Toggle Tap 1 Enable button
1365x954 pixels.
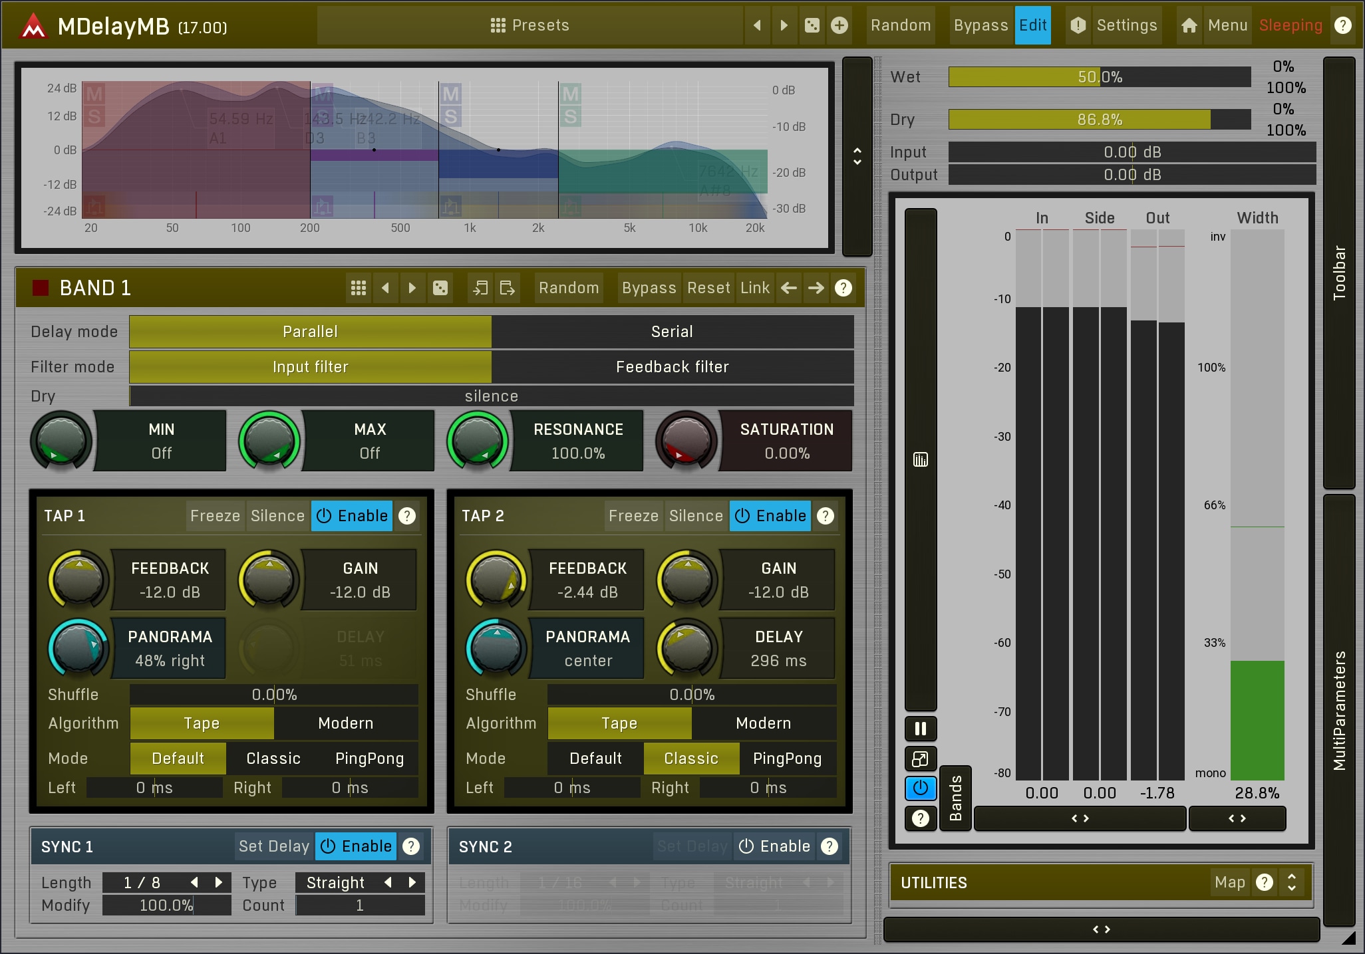point(352,516)
